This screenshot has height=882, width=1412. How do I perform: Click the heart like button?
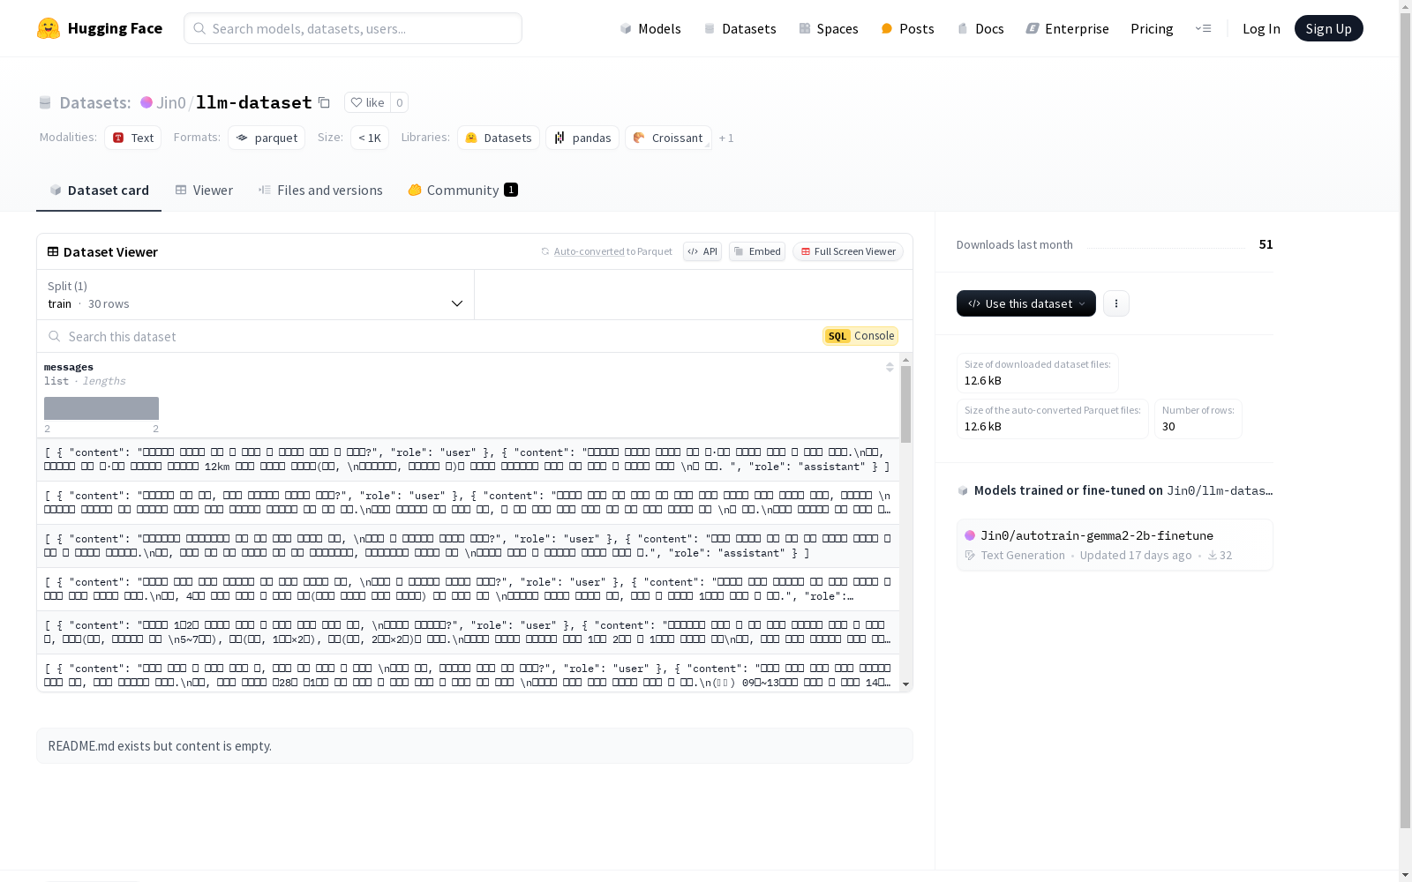click(367, 102)
